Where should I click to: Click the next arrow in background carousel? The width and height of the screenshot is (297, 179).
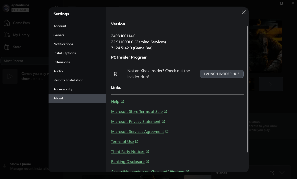coord(271,84)
